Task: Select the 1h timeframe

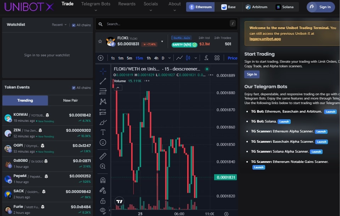Action: click(x=149, y=58)
